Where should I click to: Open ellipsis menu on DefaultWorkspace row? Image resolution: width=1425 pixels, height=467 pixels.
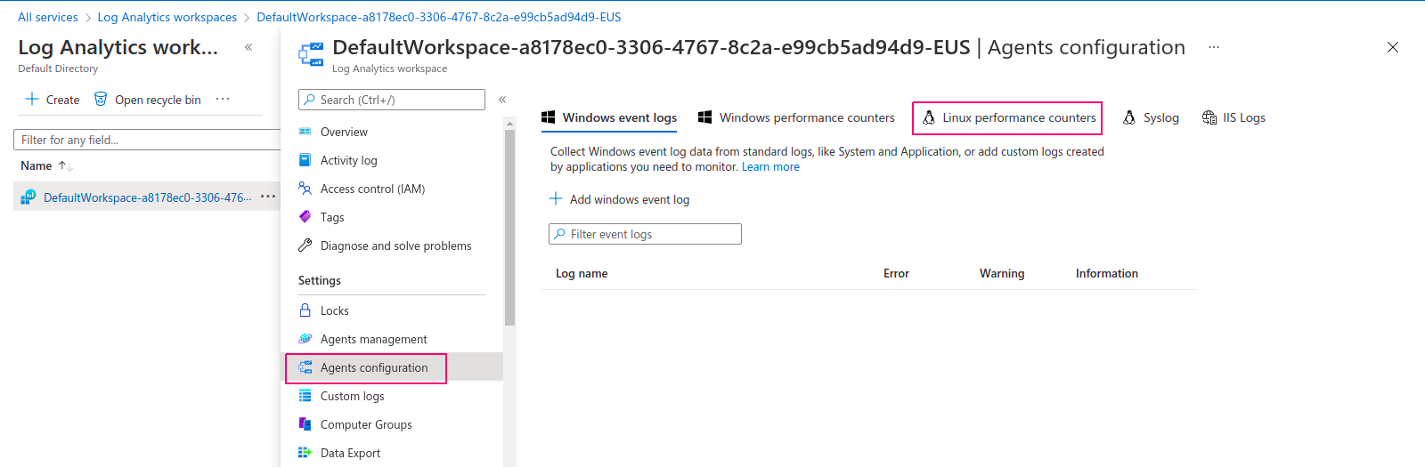coord(268,197)
